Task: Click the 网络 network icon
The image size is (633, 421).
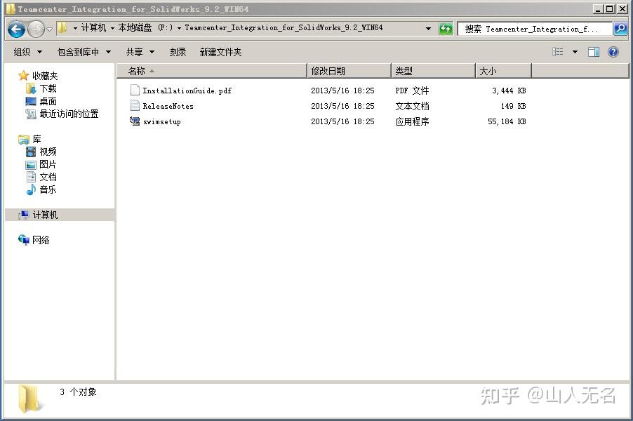Action: click(x=24, y=240)
